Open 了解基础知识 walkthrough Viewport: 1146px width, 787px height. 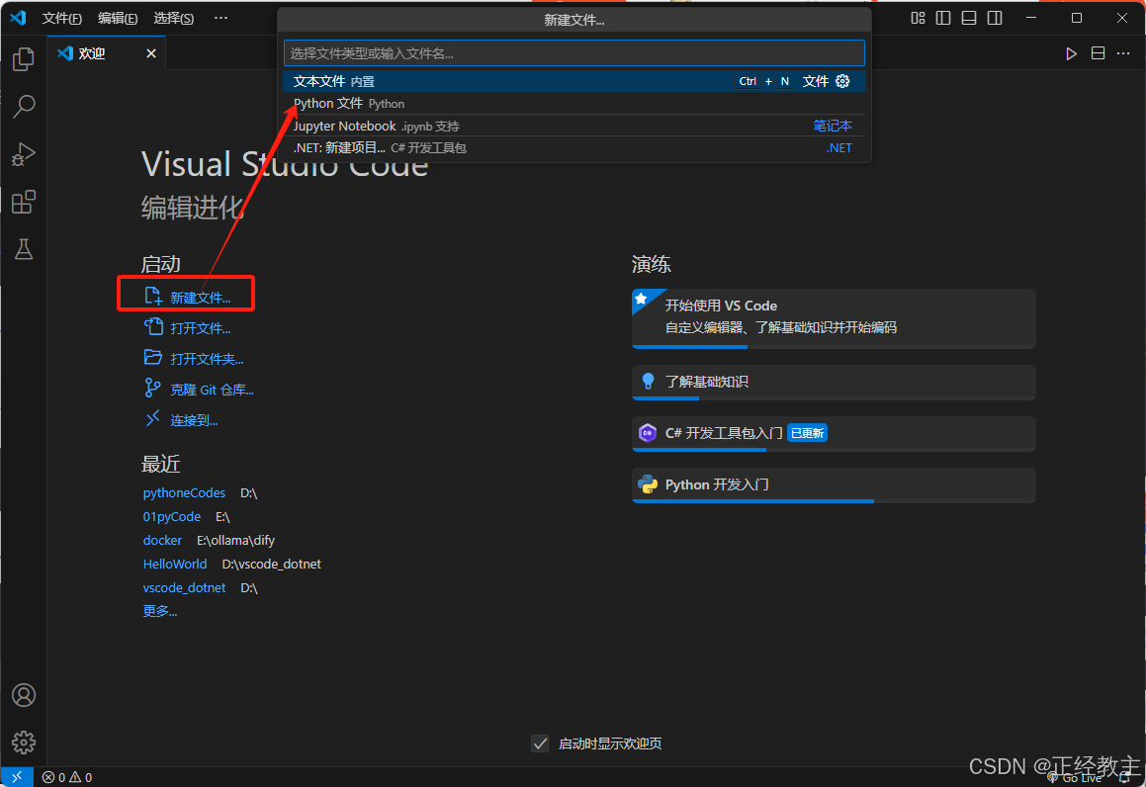[x=834, y=383]
